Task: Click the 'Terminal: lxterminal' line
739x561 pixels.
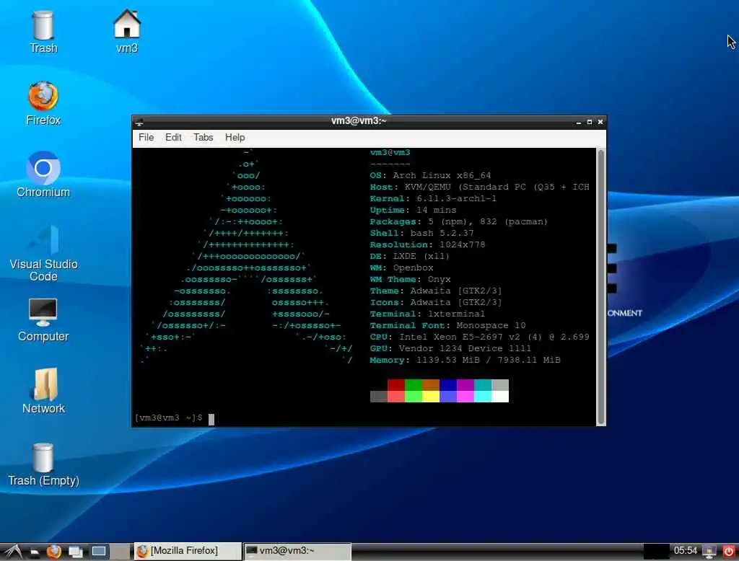Action: (x=427, y=314)
